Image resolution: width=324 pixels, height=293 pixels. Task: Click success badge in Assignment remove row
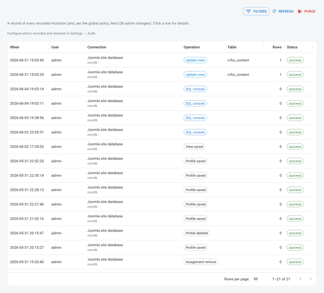295,262
